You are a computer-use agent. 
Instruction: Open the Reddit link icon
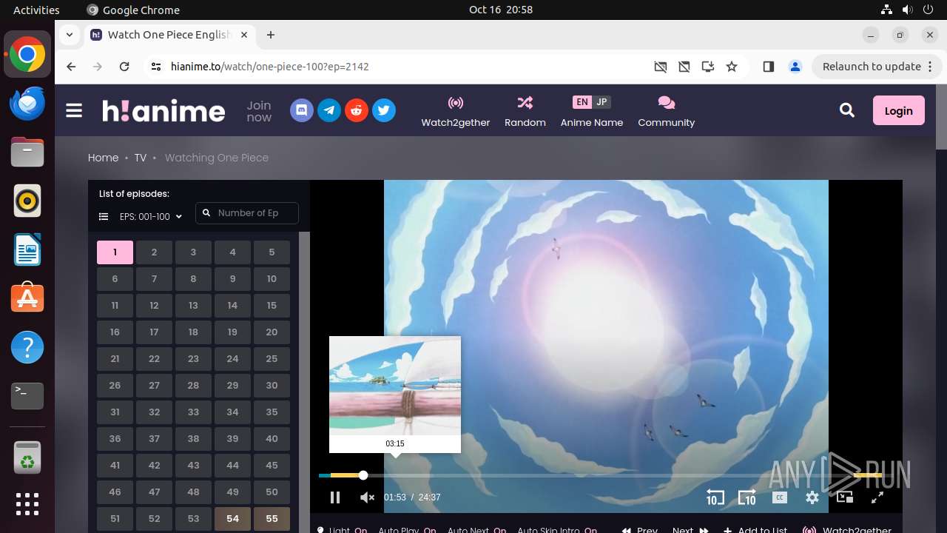coord(357,111)
